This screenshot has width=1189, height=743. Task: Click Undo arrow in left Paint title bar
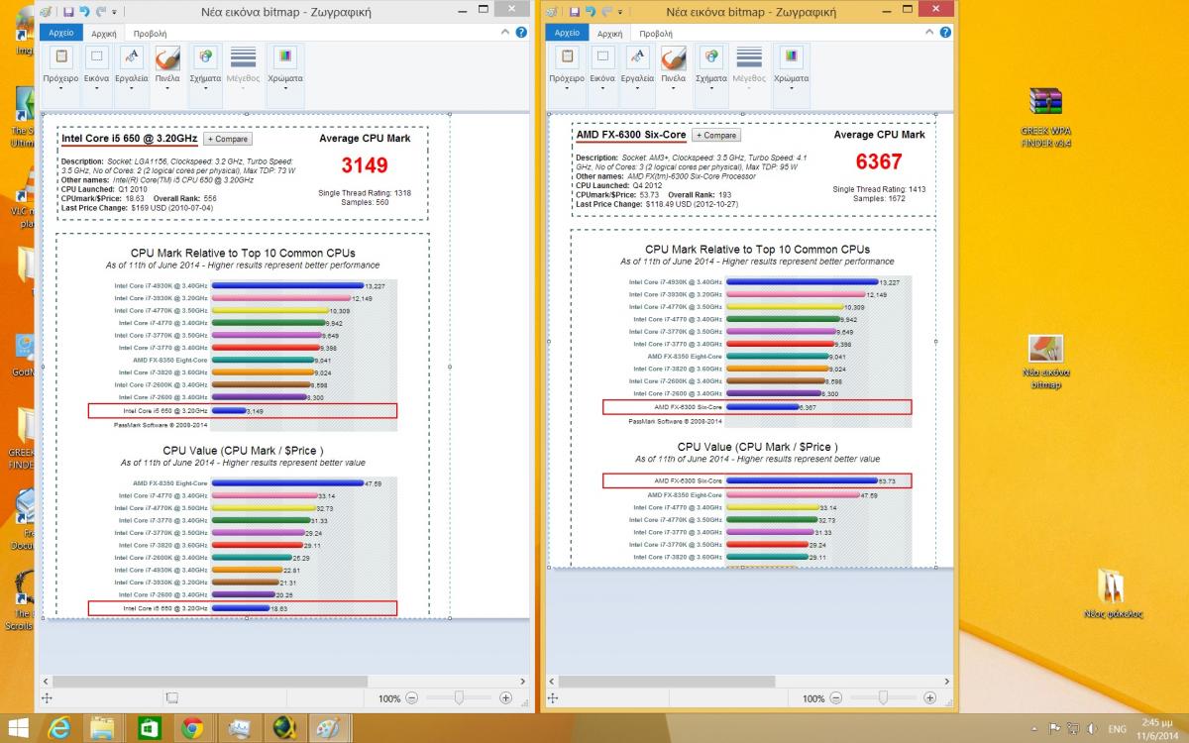84,12
